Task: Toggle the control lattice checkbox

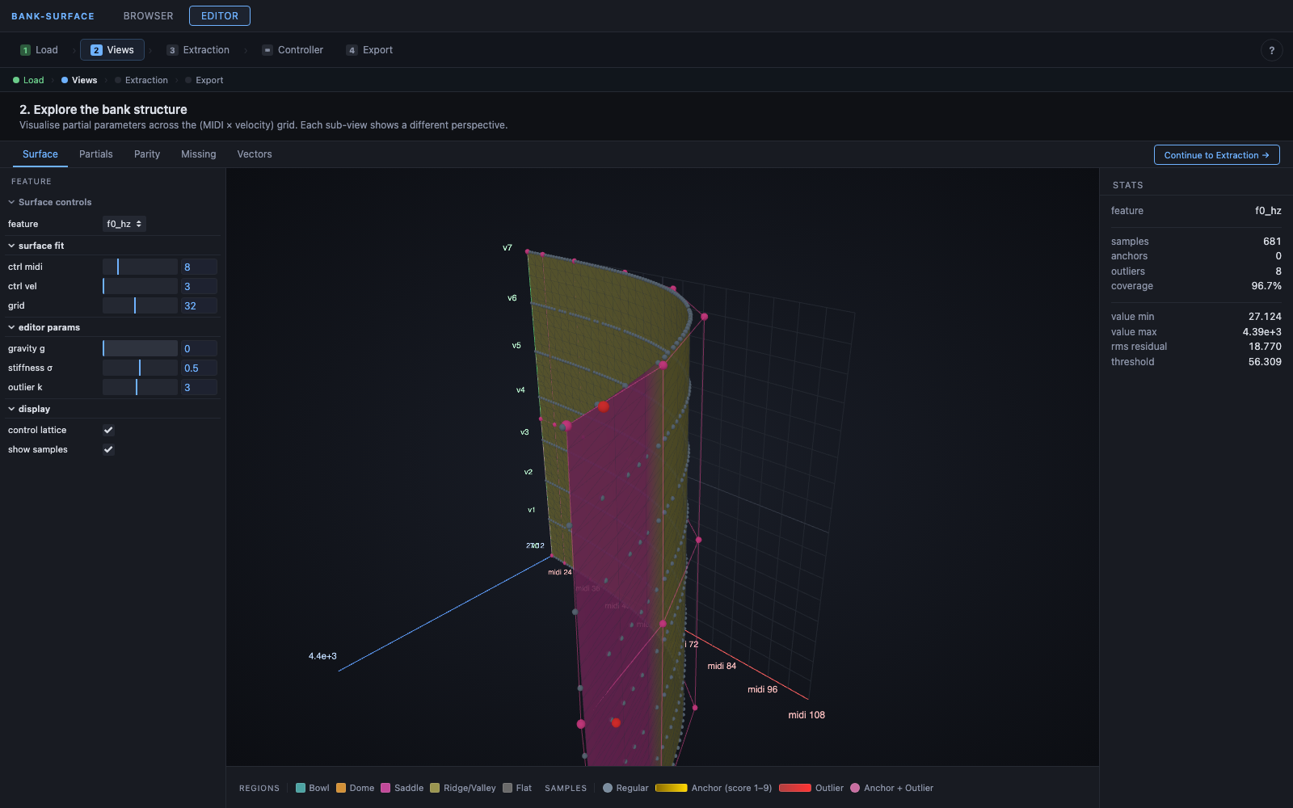Action: [108, 430]
